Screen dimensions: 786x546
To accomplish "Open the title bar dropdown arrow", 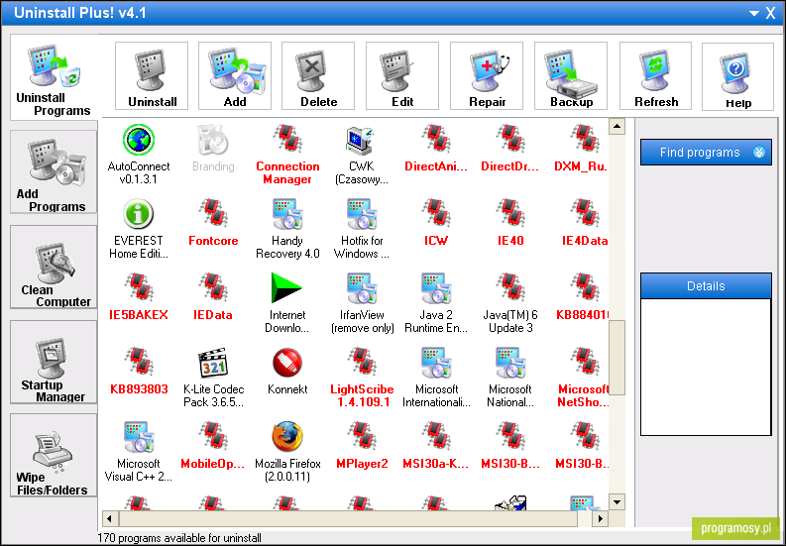I will click(754, 14).
